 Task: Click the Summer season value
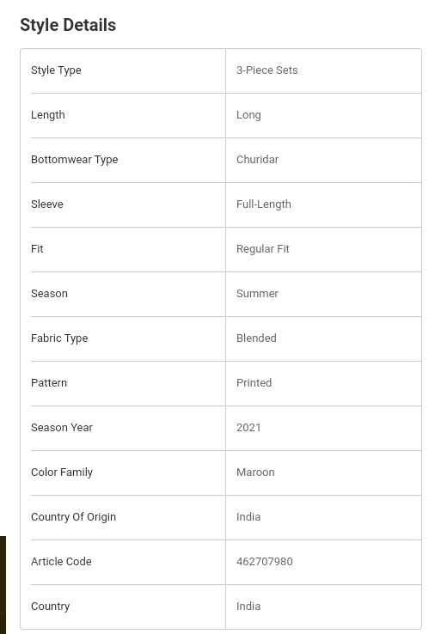pos(257,294)
